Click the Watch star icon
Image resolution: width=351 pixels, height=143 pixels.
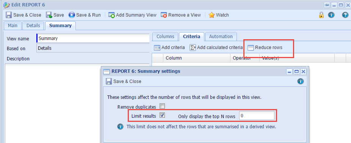click(x=212, y=15)
